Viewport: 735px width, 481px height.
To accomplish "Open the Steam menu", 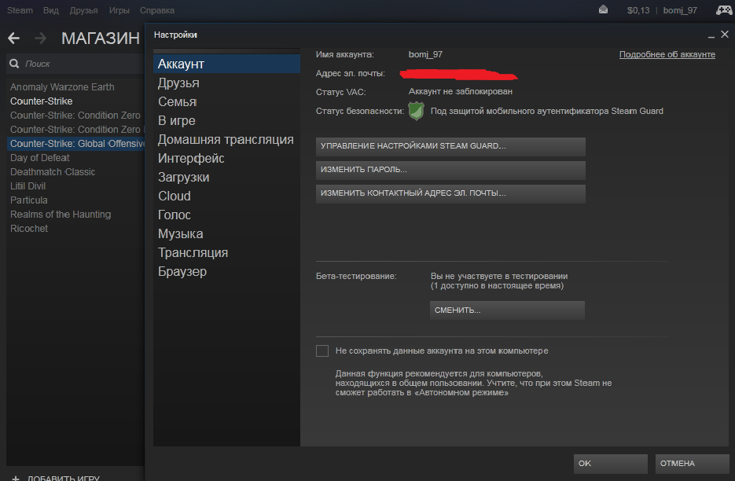I will 20,10.
